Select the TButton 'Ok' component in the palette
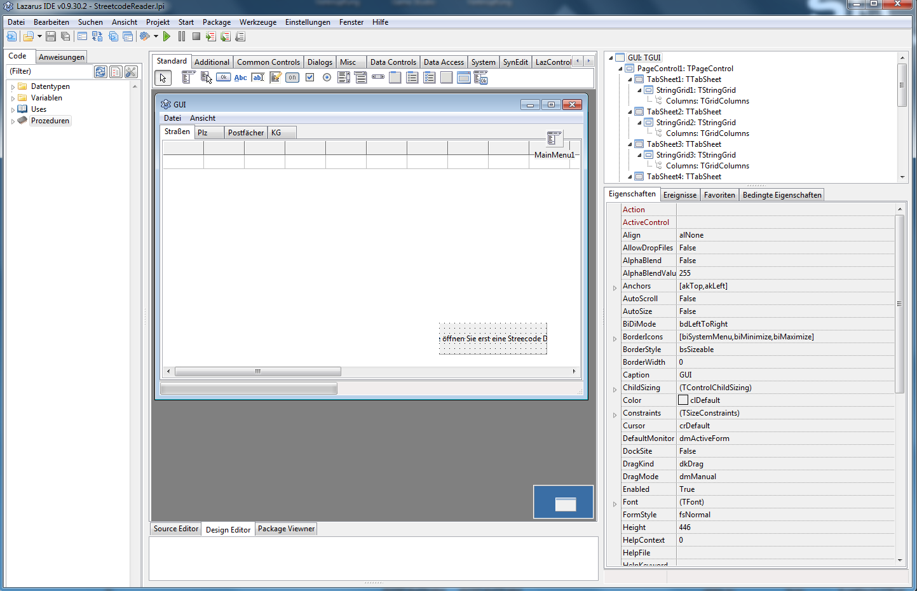Image resolution: width=917 pixels, height=591 pixels. coord(223,78)
